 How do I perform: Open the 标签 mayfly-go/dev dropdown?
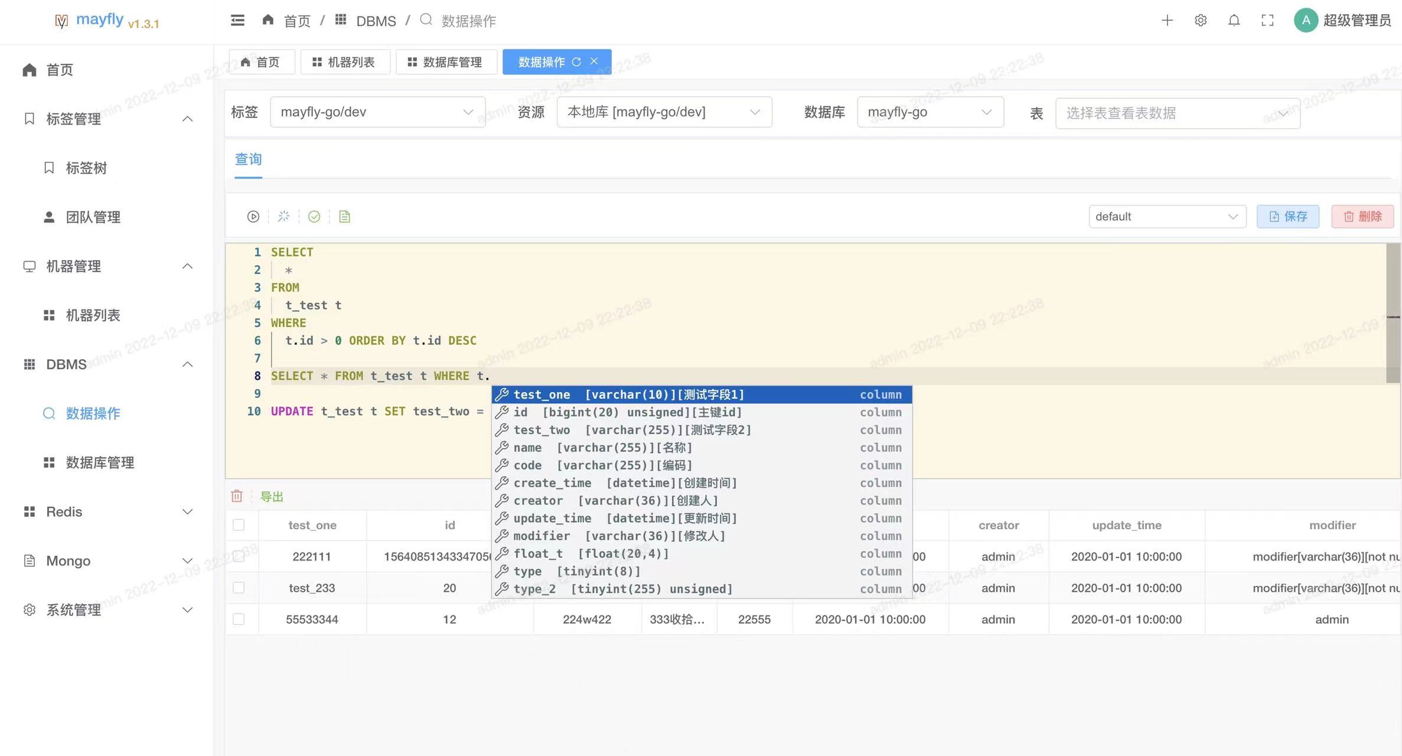[377, 112]
